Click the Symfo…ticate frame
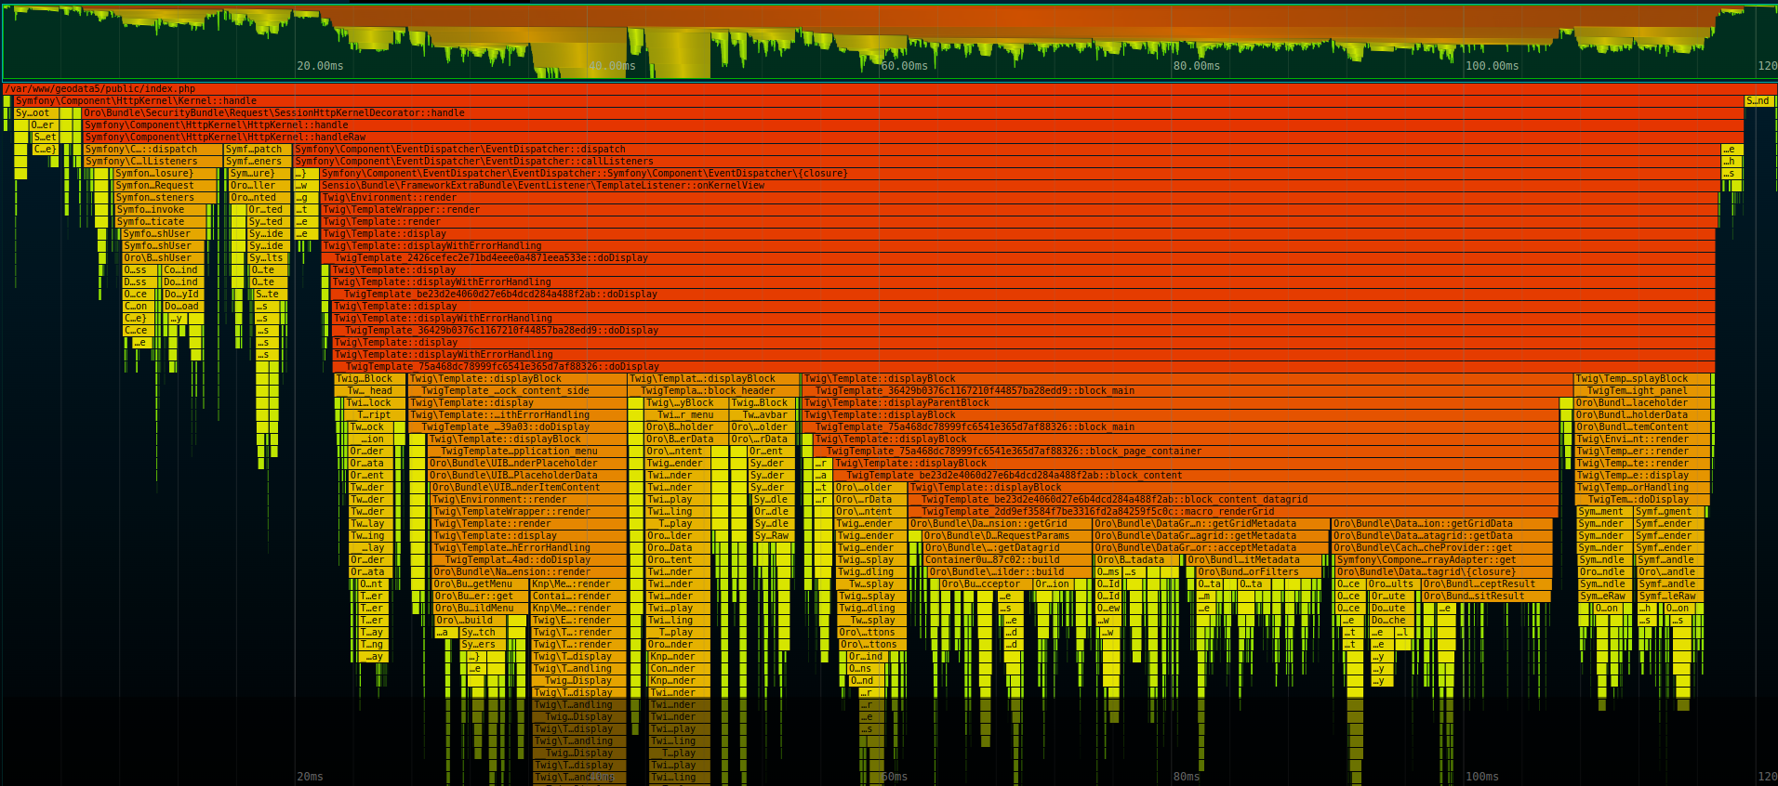The height and width of the screenshot is (786, 1778). pos(161,222)
